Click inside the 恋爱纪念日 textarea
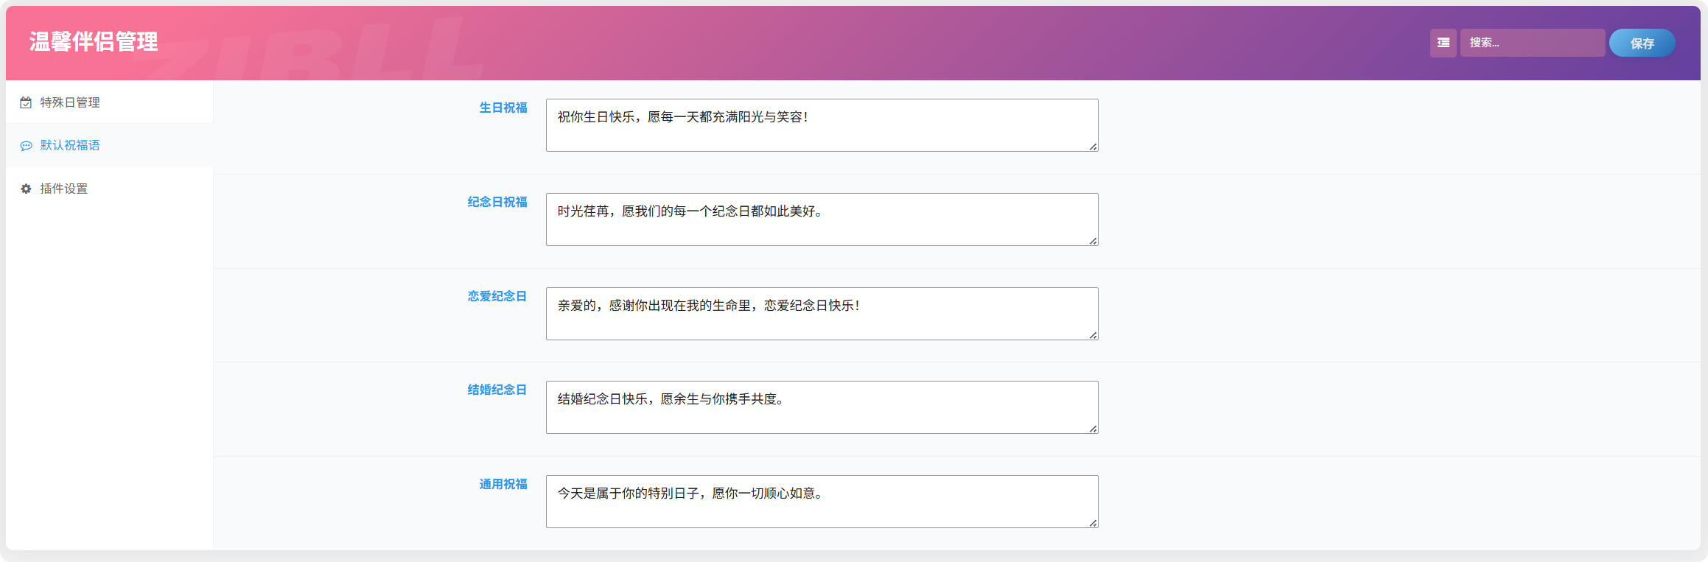The height and width of the screenshot is (562, 1708). (822, 314)
